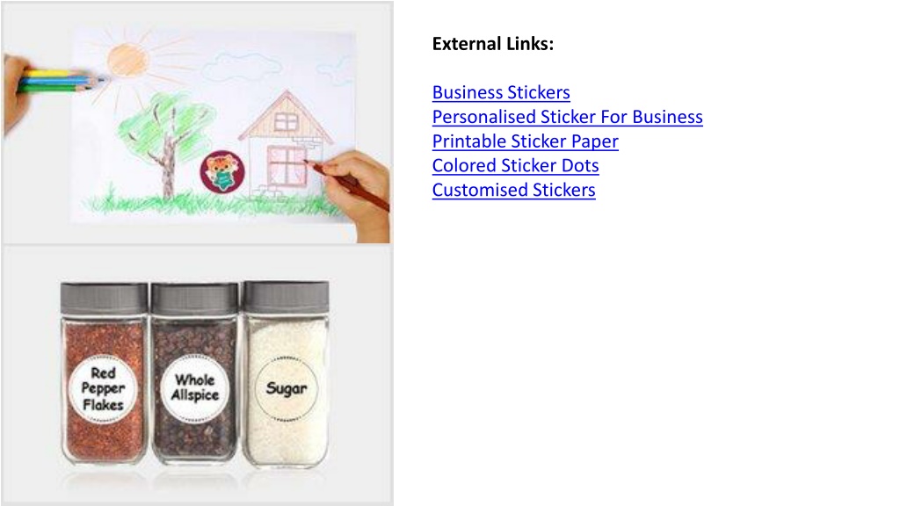Click the Whole Allspice jar label
The image size is (900, 506).
coord(194,387)
